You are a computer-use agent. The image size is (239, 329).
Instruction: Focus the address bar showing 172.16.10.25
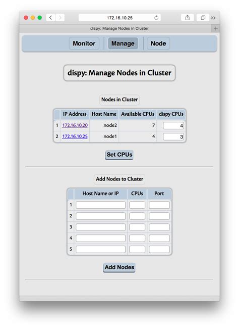119,18
